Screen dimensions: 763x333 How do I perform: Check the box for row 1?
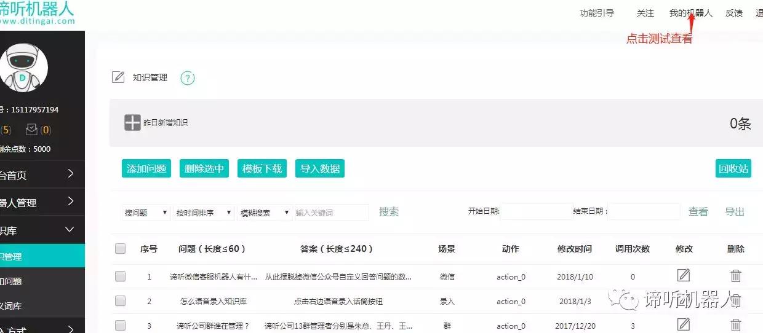pyautogui.click(x=120, y=276)
